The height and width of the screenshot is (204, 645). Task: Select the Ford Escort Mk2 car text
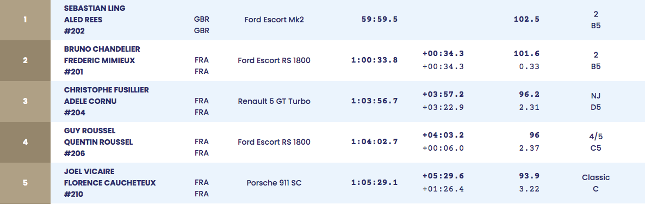pos(274,20)
